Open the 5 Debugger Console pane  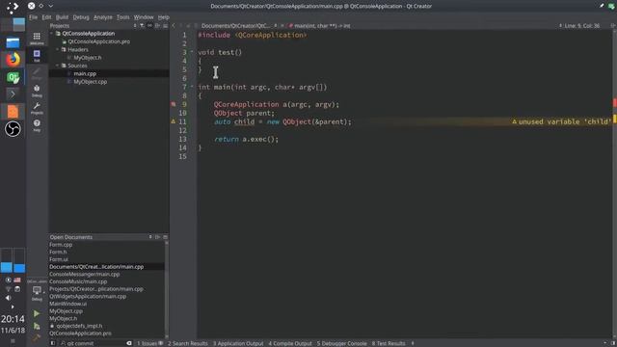(x=341, y=343)
